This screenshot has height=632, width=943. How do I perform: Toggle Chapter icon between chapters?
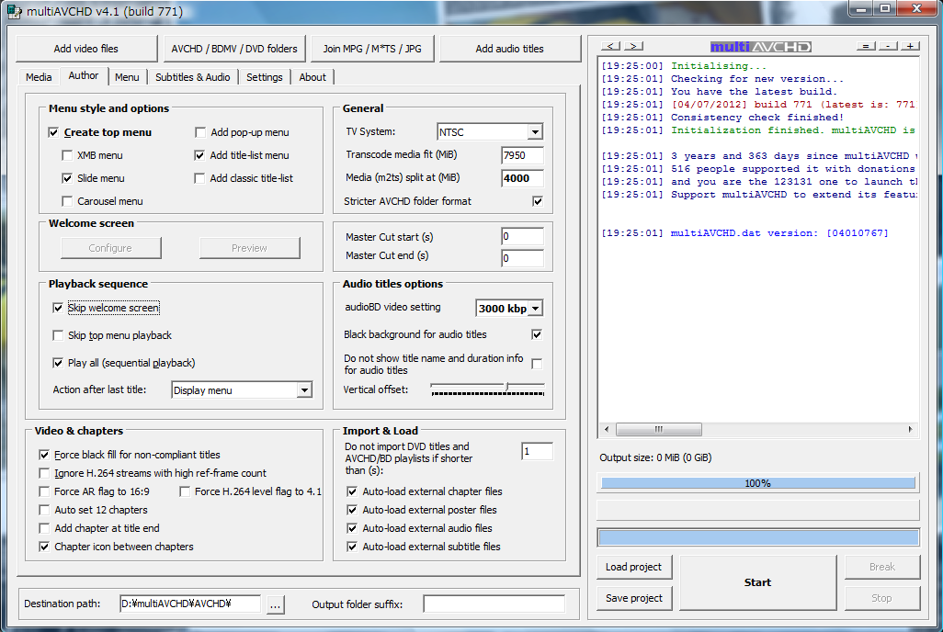pyautogui.click(x=44, y=547)
